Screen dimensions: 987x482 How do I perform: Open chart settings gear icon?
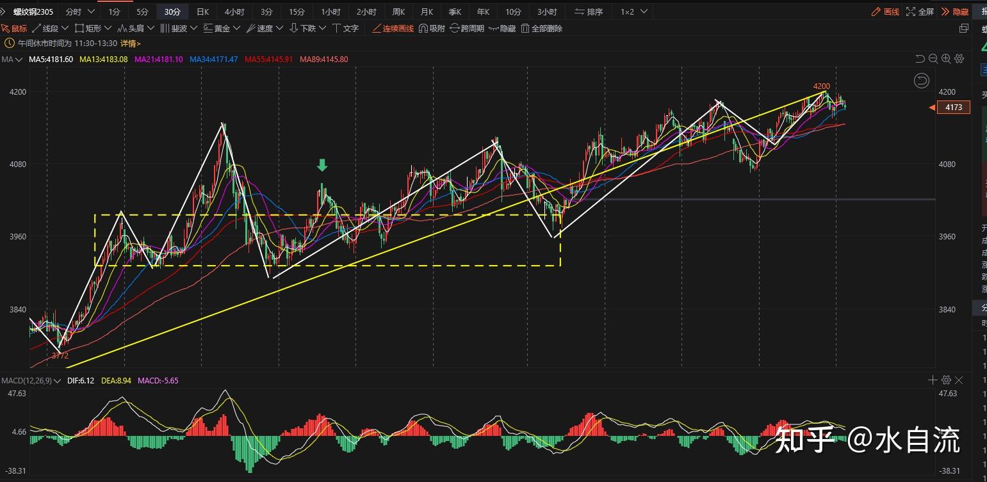[x=959, y=59]
